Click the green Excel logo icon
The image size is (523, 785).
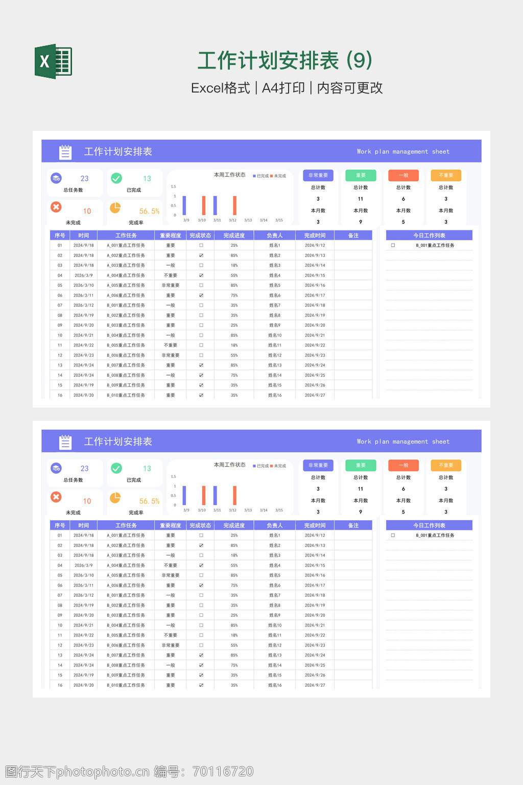[53, 62]
